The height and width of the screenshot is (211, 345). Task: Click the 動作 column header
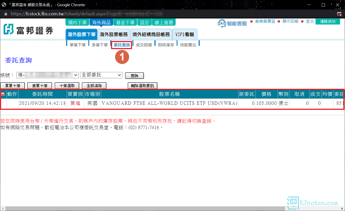(x=12, y=94)
